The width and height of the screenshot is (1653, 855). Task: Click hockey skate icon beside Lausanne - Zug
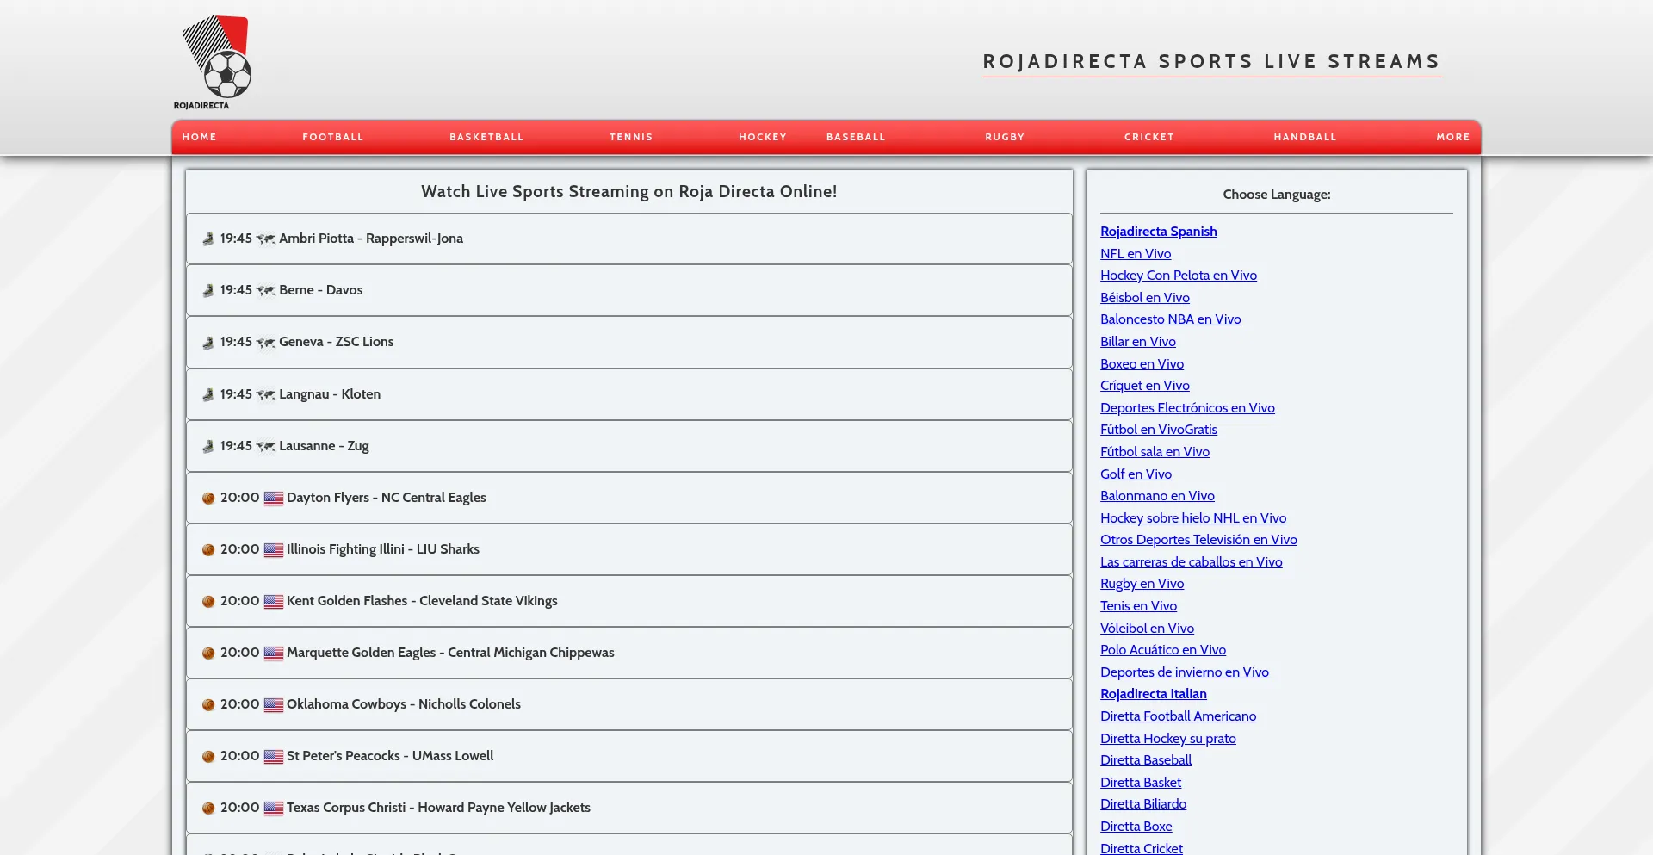[x=207, y=447]
